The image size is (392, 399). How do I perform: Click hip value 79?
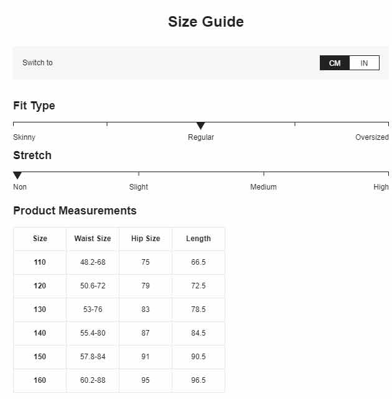pyautogui.click(x=146, y=286)
